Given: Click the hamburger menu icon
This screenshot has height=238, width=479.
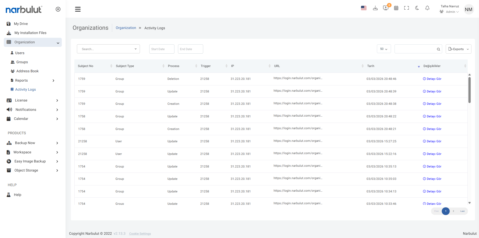Looking at the screenshot, I should (x=78, y=9).
